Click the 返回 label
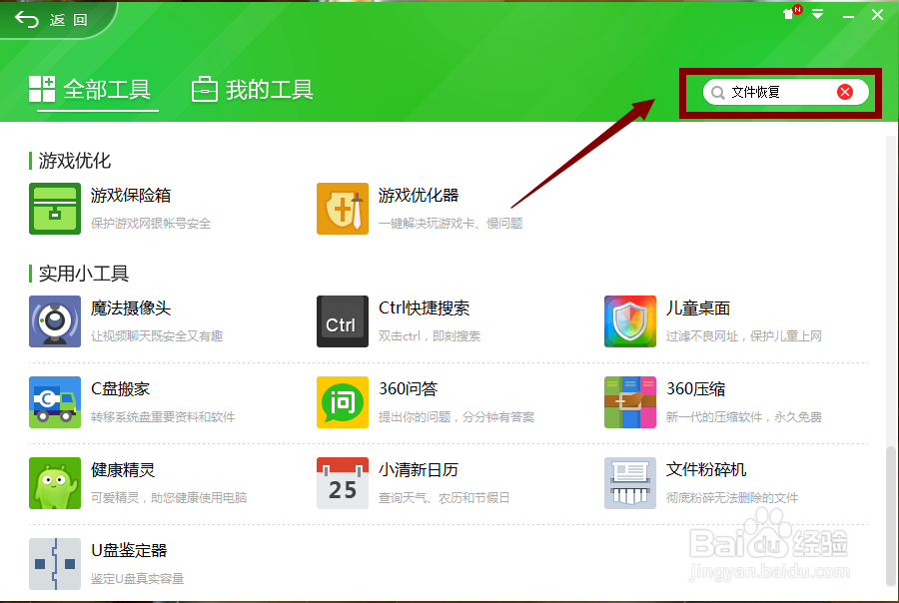The image size is (899, 603). pos(68,20)
